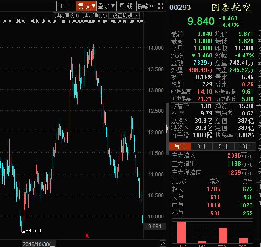Zoom out chart with minus button
261x247 pixels.
click(71, 6)
